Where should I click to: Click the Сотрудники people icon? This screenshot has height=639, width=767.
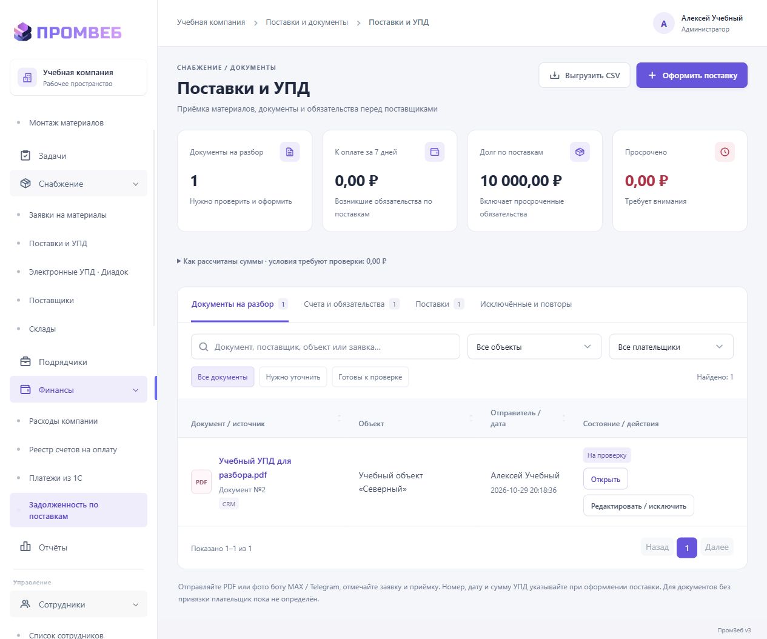[25, 604]
